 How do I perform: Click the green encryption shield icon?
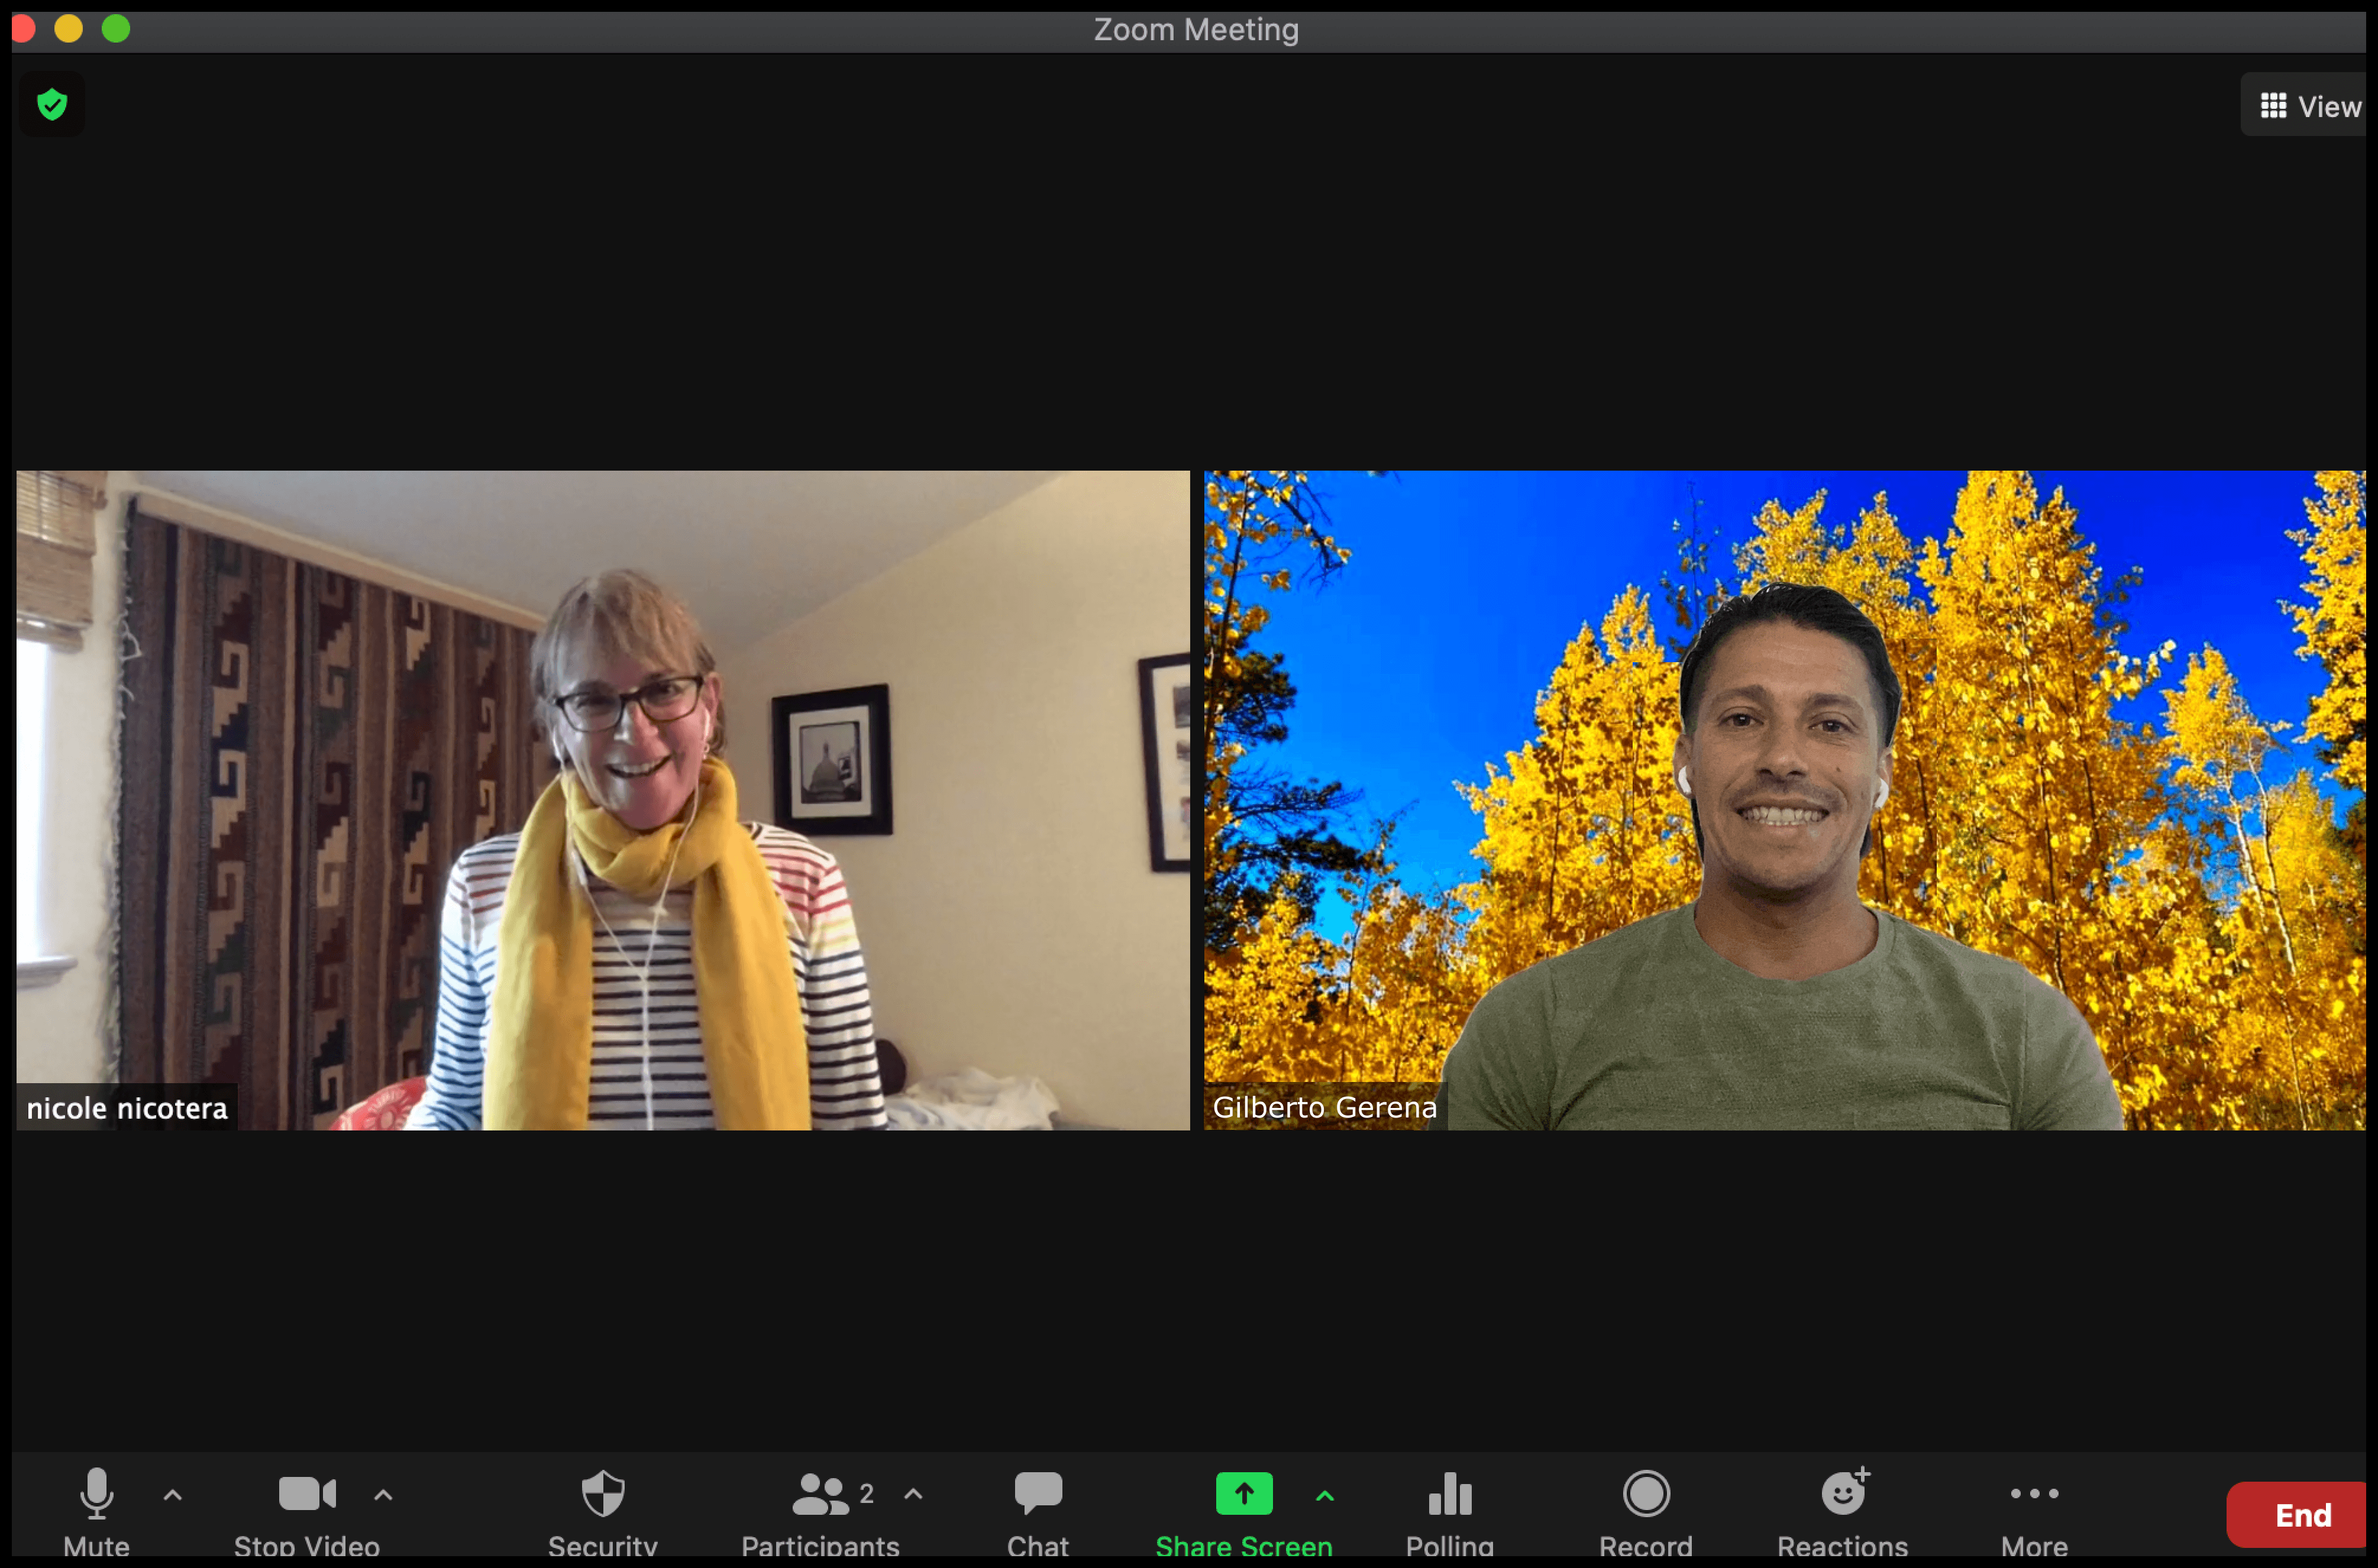(x=52, y=104)
